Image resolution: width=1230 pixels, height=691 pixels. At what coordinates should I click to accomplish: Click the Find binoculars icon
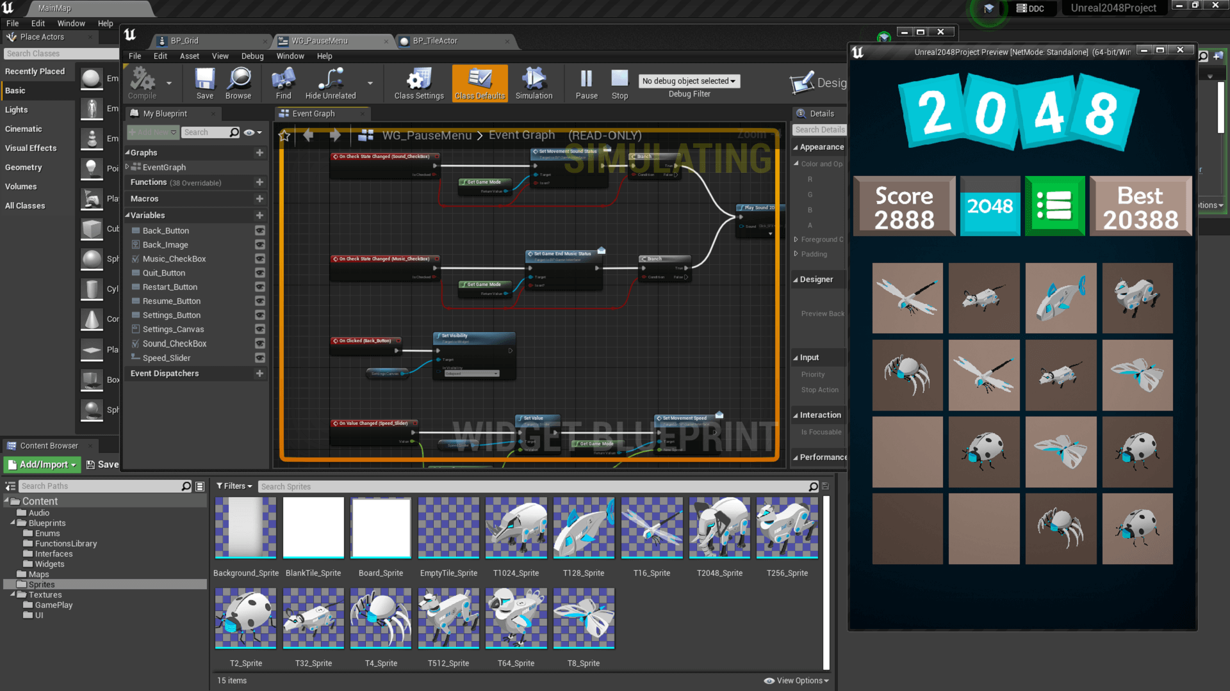pos(283,83)
